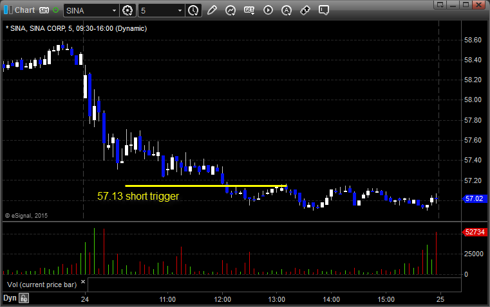The width and height of the screenshot is (490, 307).
Task: Toggle the SIM mode badge
Action: point(44,10)
